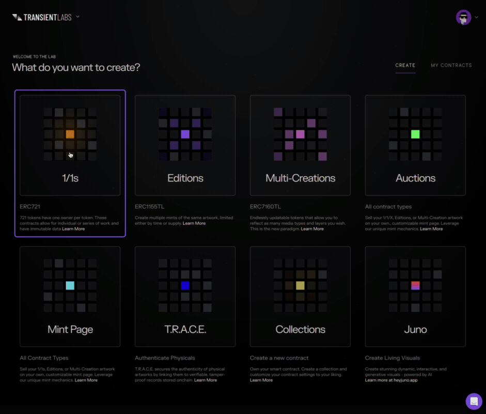Image resolution: width=486 pixels, height=414 pixels.
Task: Open Learn More under ERC1155TL description
Action: point(194,223)
